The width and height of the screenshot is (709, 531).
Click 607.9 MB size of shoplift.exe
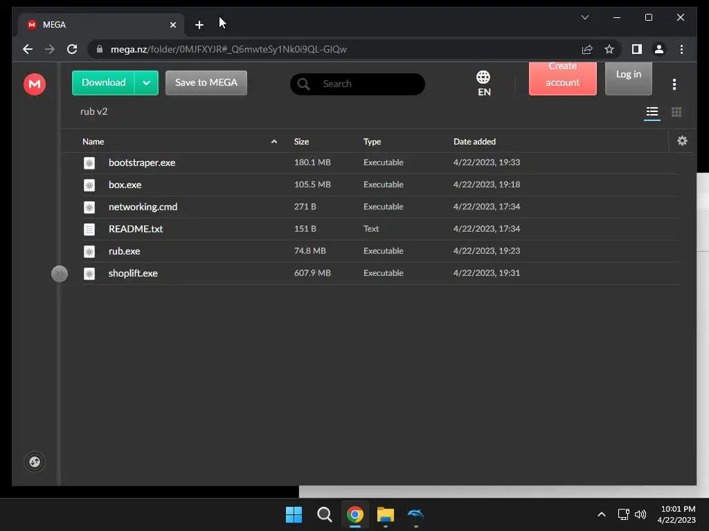click(x=312, y=272)
